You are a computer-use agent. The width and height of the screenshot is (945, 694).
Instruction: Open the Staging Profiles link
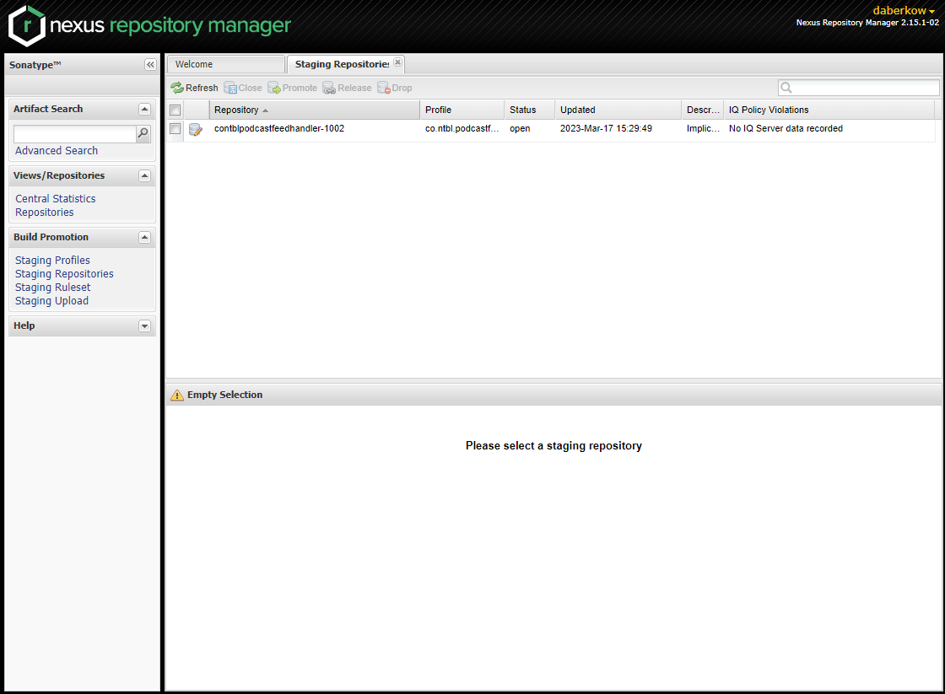point(52,261)
